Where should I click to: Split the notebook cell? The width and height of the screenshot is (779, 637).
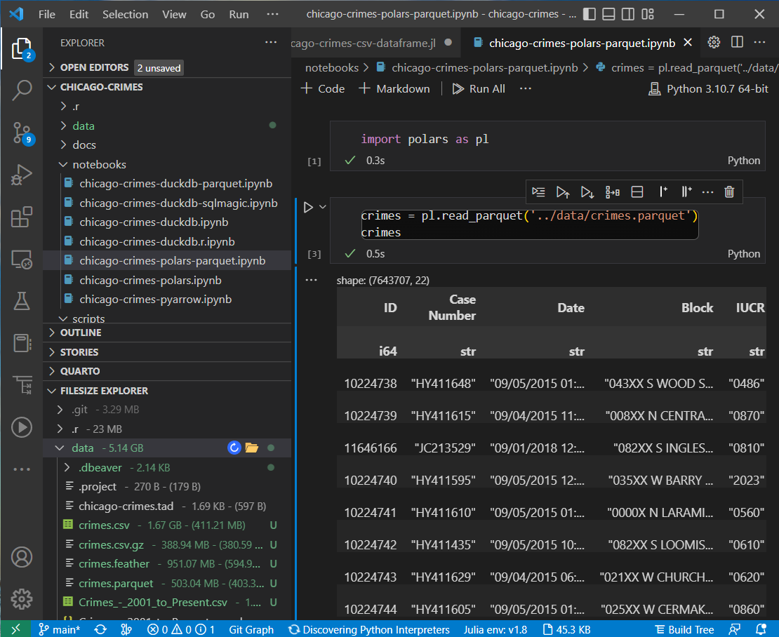[x=637, y=192]
